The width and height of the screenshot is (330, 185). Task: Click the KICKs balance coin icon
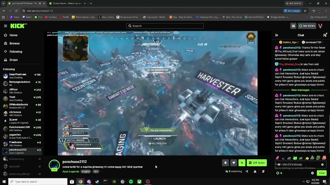click(x=278, y=173)
